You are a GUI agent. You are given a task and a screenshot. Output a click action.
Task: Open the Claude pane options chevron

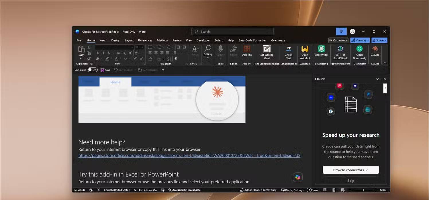pyautogui.click(x=377, y=79)
